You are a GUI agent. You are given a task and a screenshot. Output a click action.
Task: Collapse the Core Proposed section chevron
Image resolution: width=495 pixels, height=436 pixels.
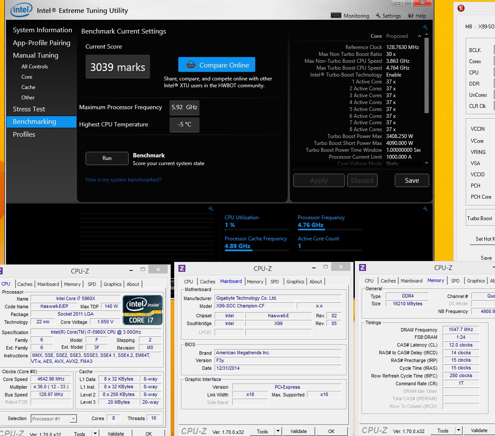(x=419, y=36)
